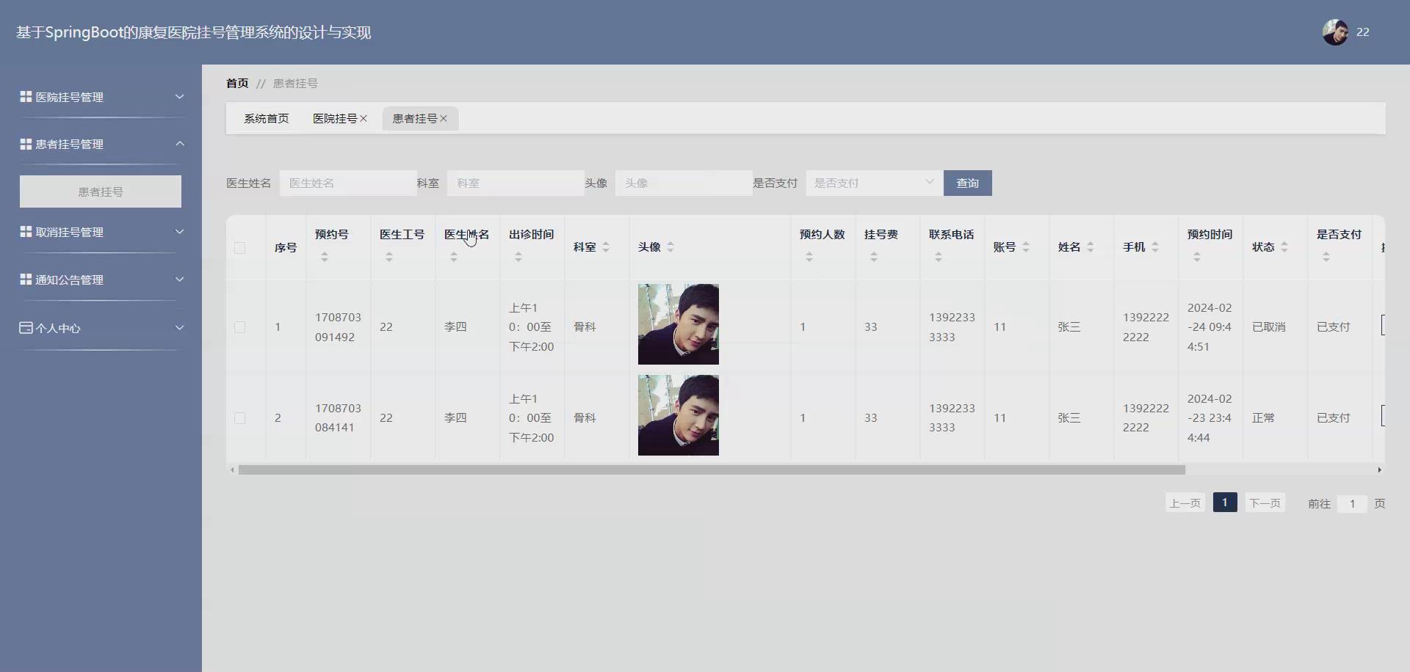Screen dimensions: 1410x672
Task: Click reservation number 1708703084141 cell
Action: pyautogui.click(x=338, y=418)
